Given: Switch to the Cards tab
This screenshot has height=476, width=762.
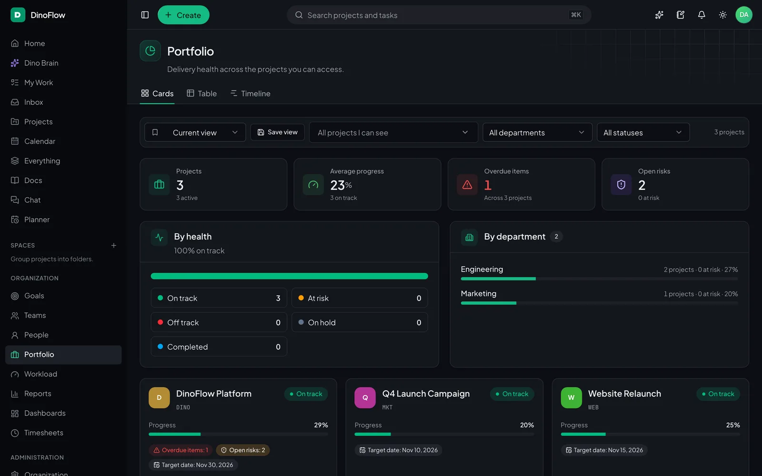Looking at the screenshot, I should [x=157, y=93].
